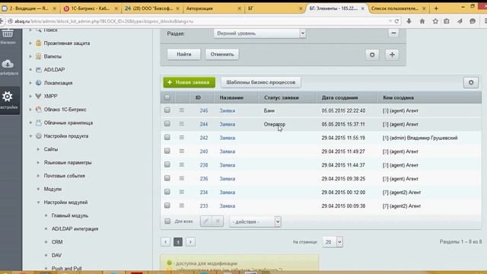Select page 1 in pagination
This screenshot has width=487, height=274.
tap(178, 242)
